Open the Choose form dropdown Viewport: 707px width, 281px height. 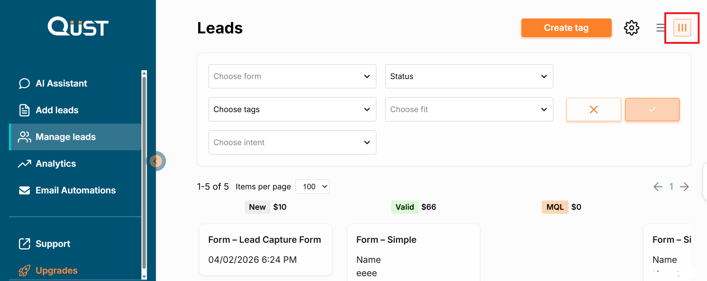click(292, 76)
